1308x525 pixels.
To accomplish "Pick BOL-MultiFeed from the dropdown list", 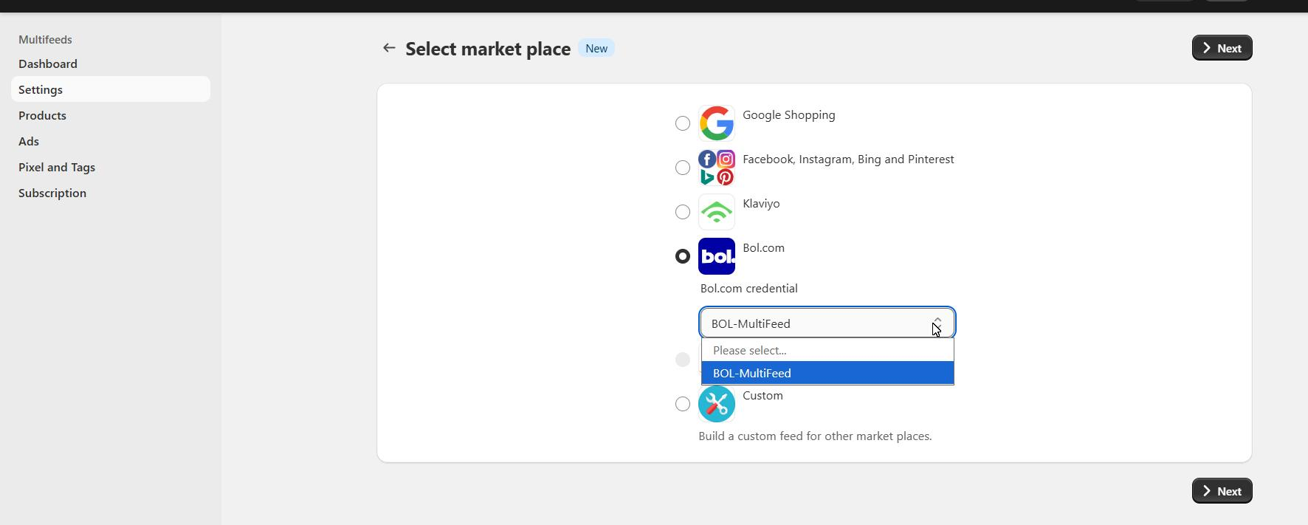I will (x=827, y=373).
